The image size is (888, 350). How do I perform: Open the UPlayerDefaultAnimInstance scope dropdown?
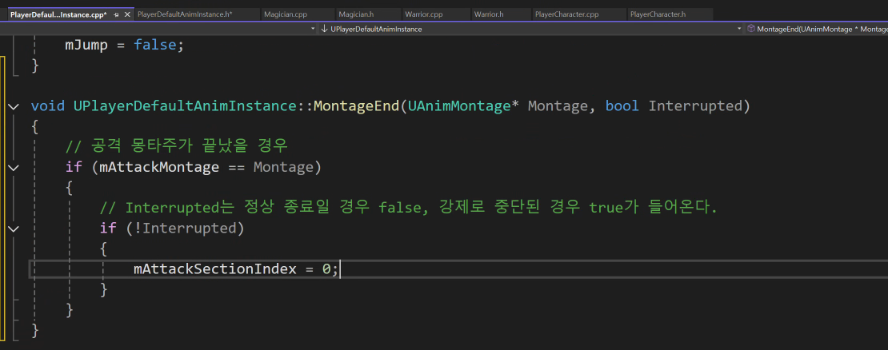[x=530, y=29]
